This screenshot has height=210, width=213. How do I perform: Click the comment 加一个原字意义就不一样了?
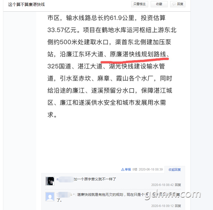click(x=95, y=179)
